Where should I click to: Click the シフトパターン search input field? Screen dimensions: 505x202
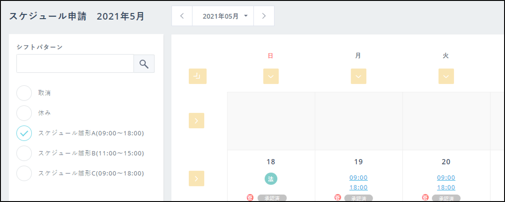click(75, 64)
